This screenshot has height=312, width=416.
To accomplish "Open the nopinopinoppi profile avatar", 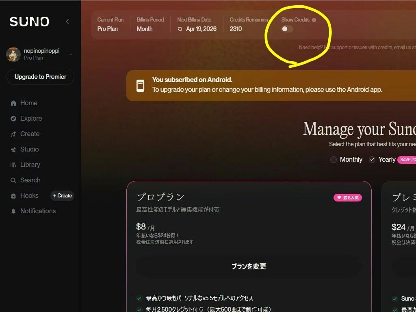I will click(13, 54).
